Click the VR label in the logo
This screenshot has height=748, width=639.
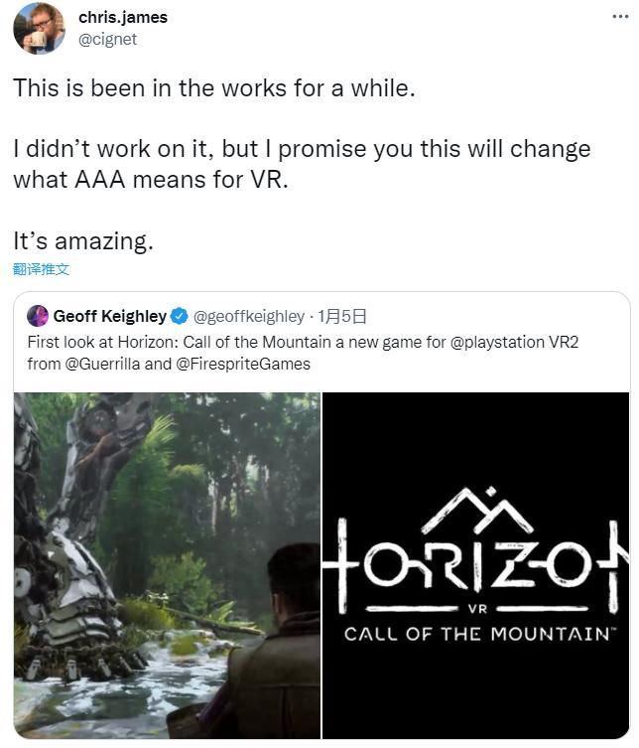477,608
